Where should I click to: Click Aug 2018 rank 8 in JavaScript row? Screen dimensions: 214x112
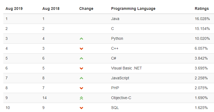coord(43,78)
